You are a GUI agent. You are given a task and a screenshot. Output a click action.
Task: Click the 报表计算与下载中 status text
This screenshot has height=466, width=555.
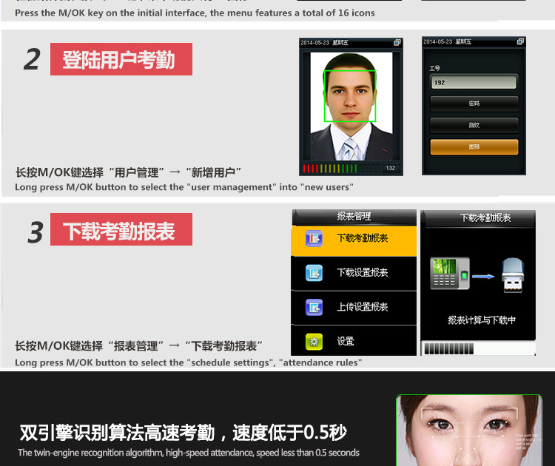pos(482,320)
